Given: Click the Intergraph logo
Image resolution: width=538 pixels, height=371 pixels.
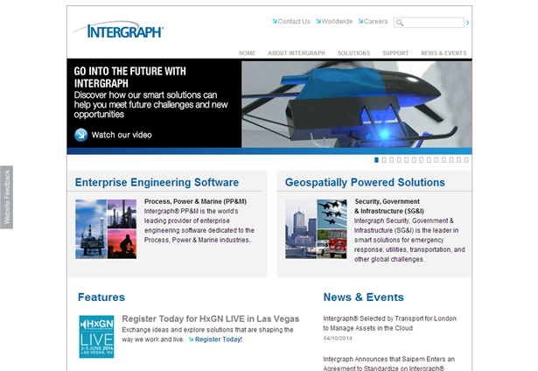Looking at the screenshot, I should click(118, 30).
